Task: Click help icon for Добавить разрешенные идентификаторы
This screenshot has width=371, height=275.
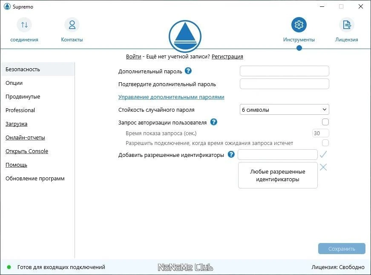Action: click(231, 154)
